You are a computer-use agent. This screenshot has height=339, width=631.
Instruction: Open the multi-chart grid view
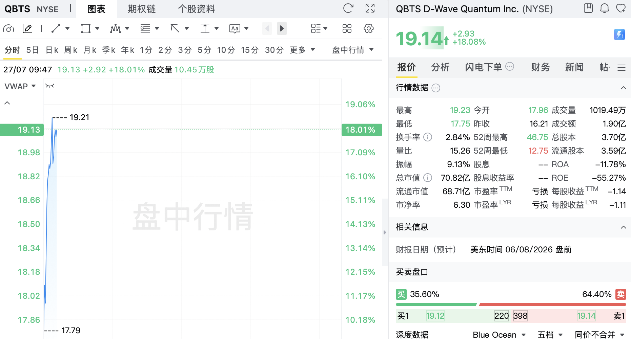347,29
